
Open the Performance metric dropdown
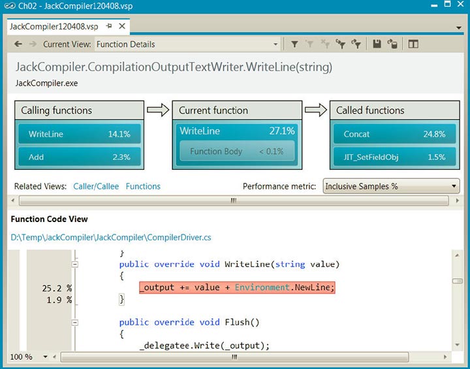[454, 186]
